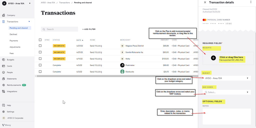Click the Add Filter button
The width and height of the screenshot is (256, 128).
[x=89, y=29]
